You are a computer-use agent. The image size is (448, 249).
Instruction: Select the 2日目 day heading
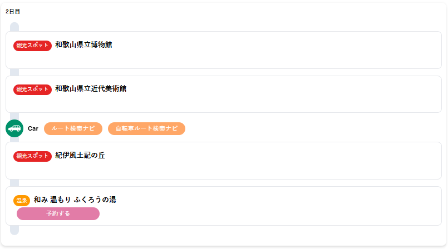[13, 12]
